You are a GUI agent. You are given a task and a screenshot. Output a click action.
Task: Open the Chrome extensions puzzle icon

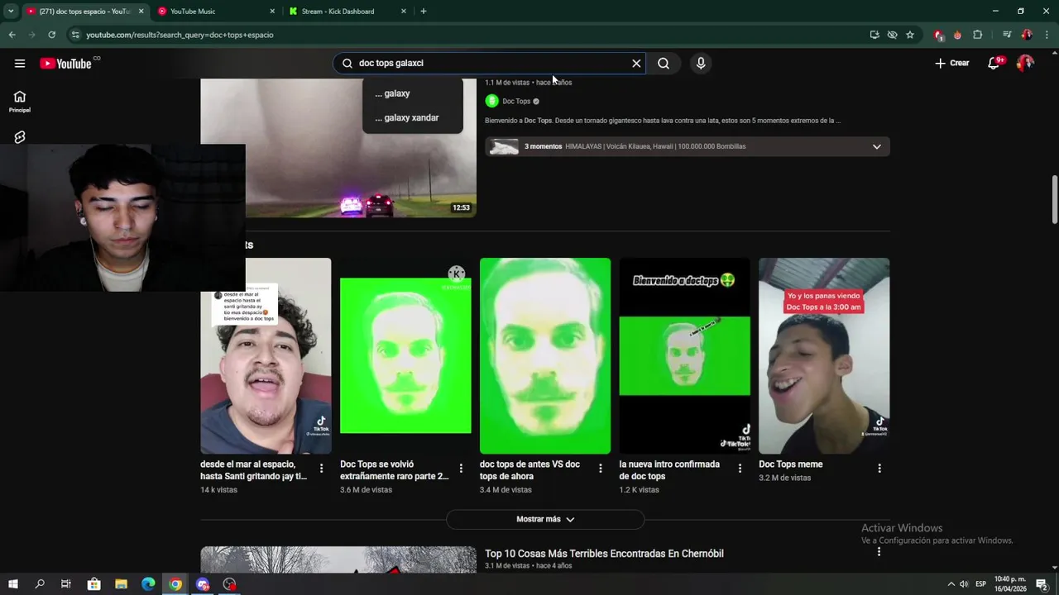[x=978, y=35]
